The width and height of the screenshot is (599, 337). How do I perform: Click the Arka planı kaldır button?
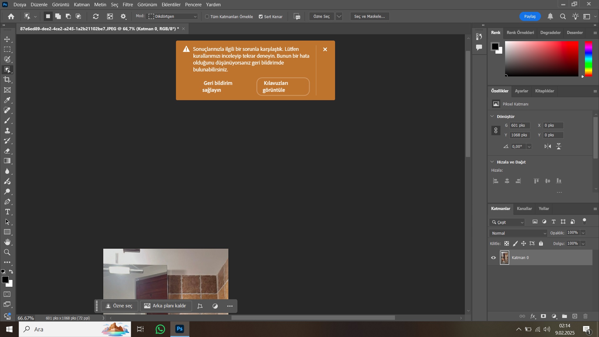point(165,306)
